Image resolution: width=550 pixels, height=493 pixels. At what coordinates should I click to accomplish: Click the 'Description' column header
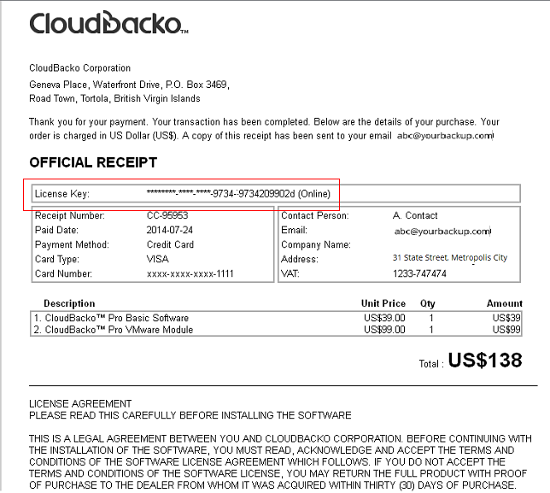pos(69,303)
